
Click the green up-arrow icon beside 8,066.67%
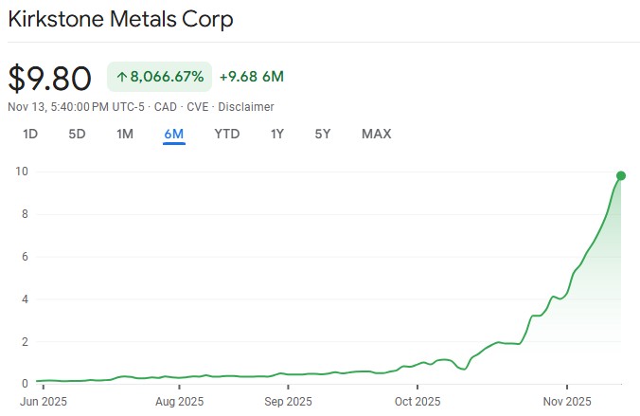[x=122, y=77]
